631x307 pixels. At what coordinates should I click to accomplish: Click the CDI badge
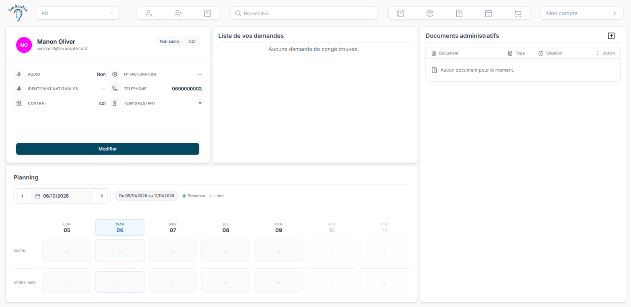[x=192, y=41]
